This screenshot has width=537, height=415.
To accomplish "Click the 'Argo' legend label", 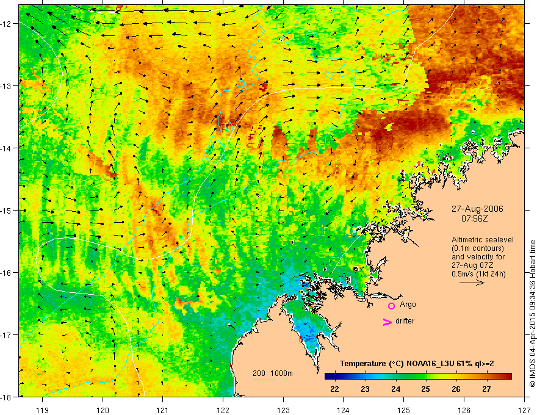I will pos(408,305).
